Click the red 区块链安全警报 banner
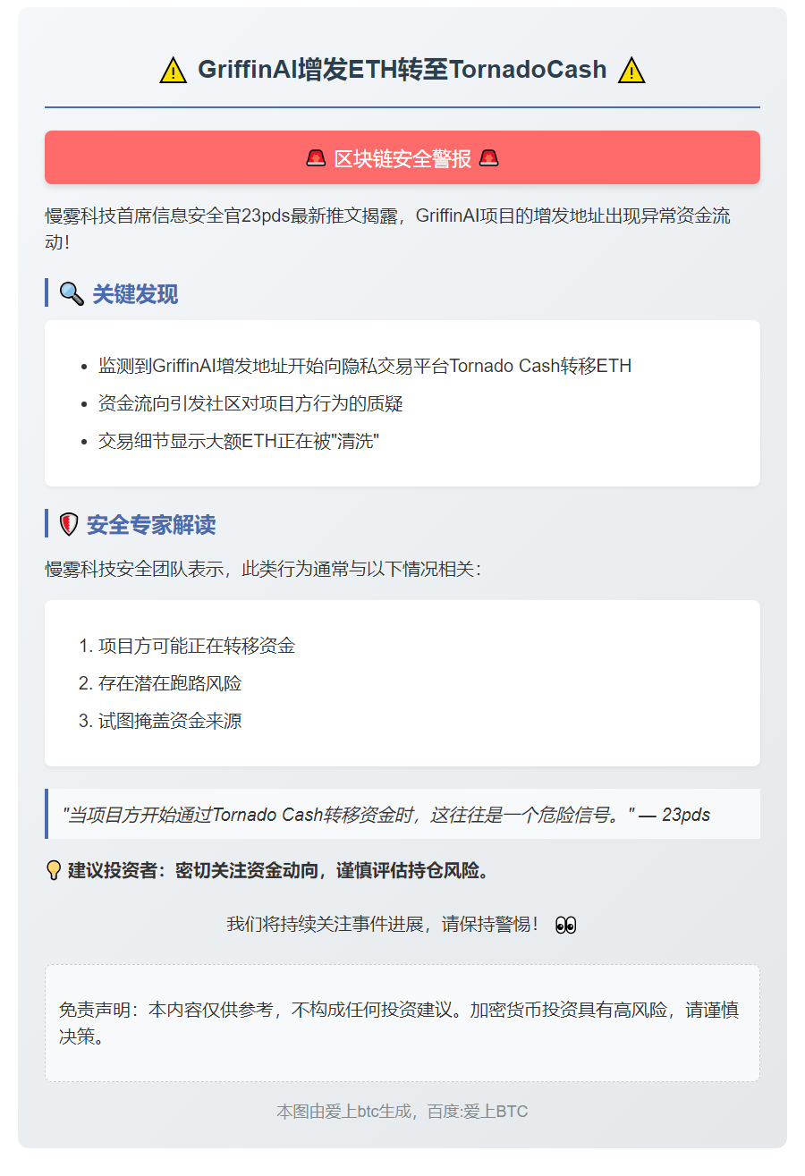Screen dimensions: 805x1176 click(x=402, y=157)
